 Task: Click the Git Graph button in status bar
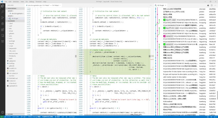click(x=72, y=117)
